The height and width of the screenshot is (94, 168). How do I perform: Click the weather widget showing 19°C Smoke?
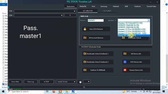pyautogui.click(x=129, y=91)
